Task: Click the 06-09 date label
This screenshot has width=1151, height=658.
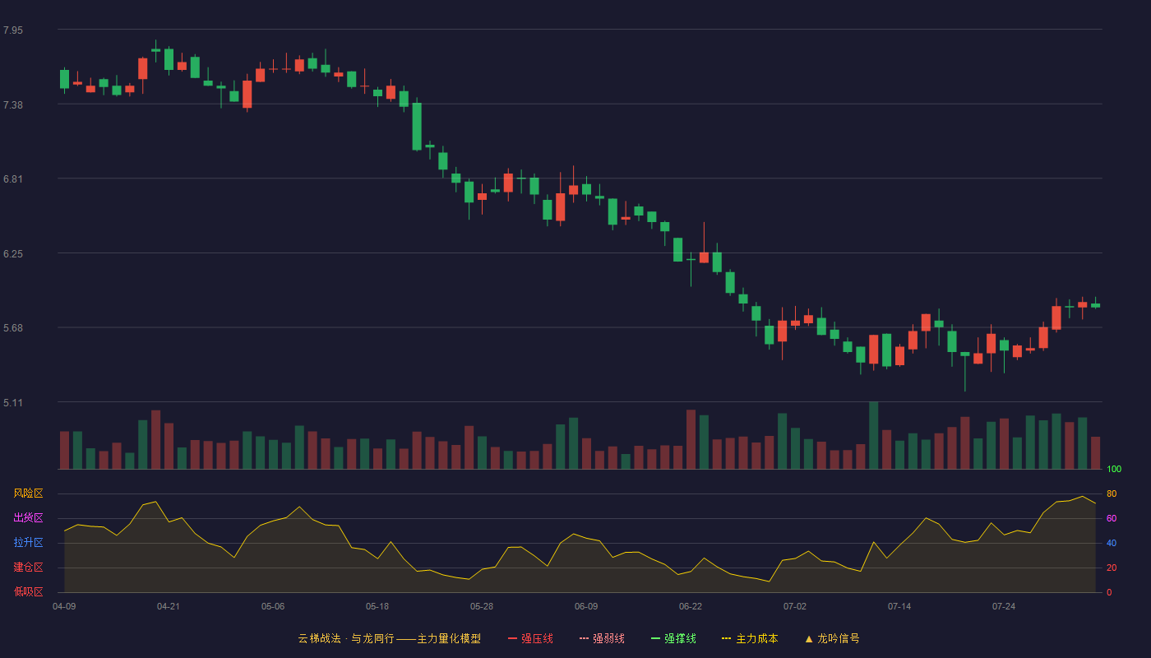Action: [586, 606]
